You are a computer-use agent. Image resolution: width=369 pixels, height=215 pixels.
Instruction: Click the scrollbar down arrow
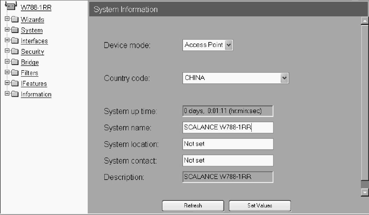pos(365,192)
